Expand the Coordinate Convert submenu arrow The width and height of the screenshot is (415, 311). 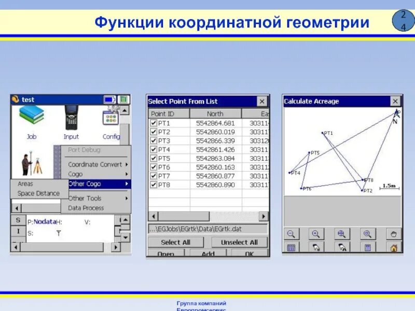coord(127,164)
